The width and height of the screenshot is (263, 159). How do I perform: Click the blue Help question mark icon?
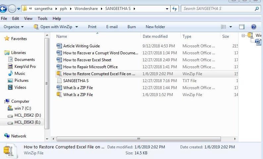coord(254,27)
